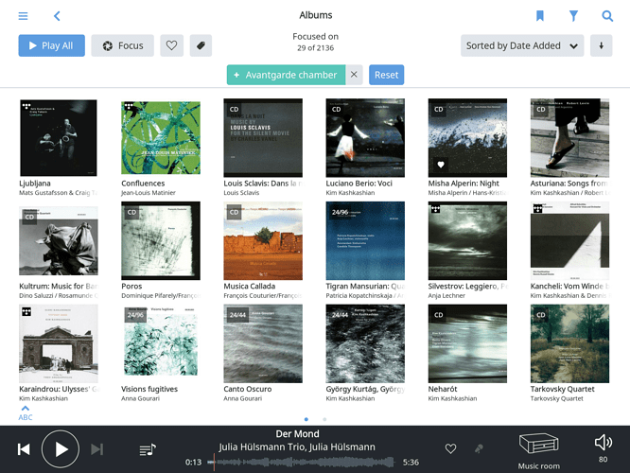Image resolution: width=630 pixels, height=473 pixels.
Task: Click artist Anja Lechner under Silvestrov
Action: (446, 296)
